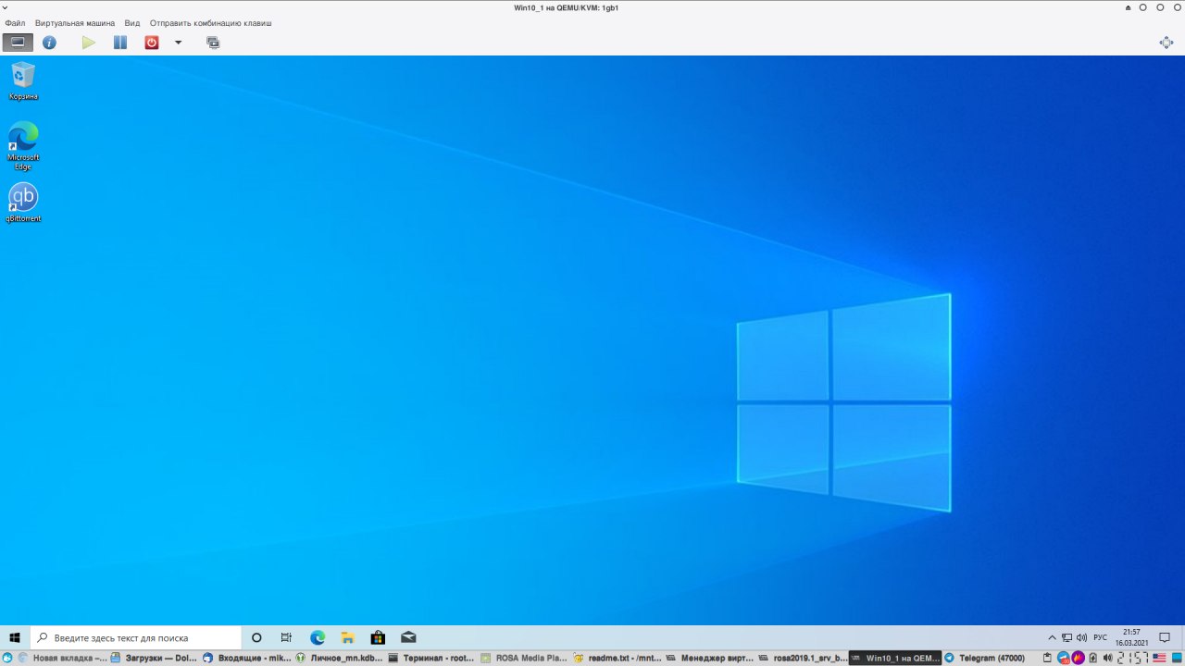1185x666 pixels.
Task: Select the Microsoft Edge desktop shortcut
Action: pyautogui.click(x=23, y=145)
